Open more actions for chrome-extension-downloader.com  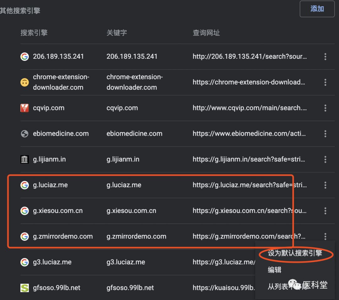(325, 82)
